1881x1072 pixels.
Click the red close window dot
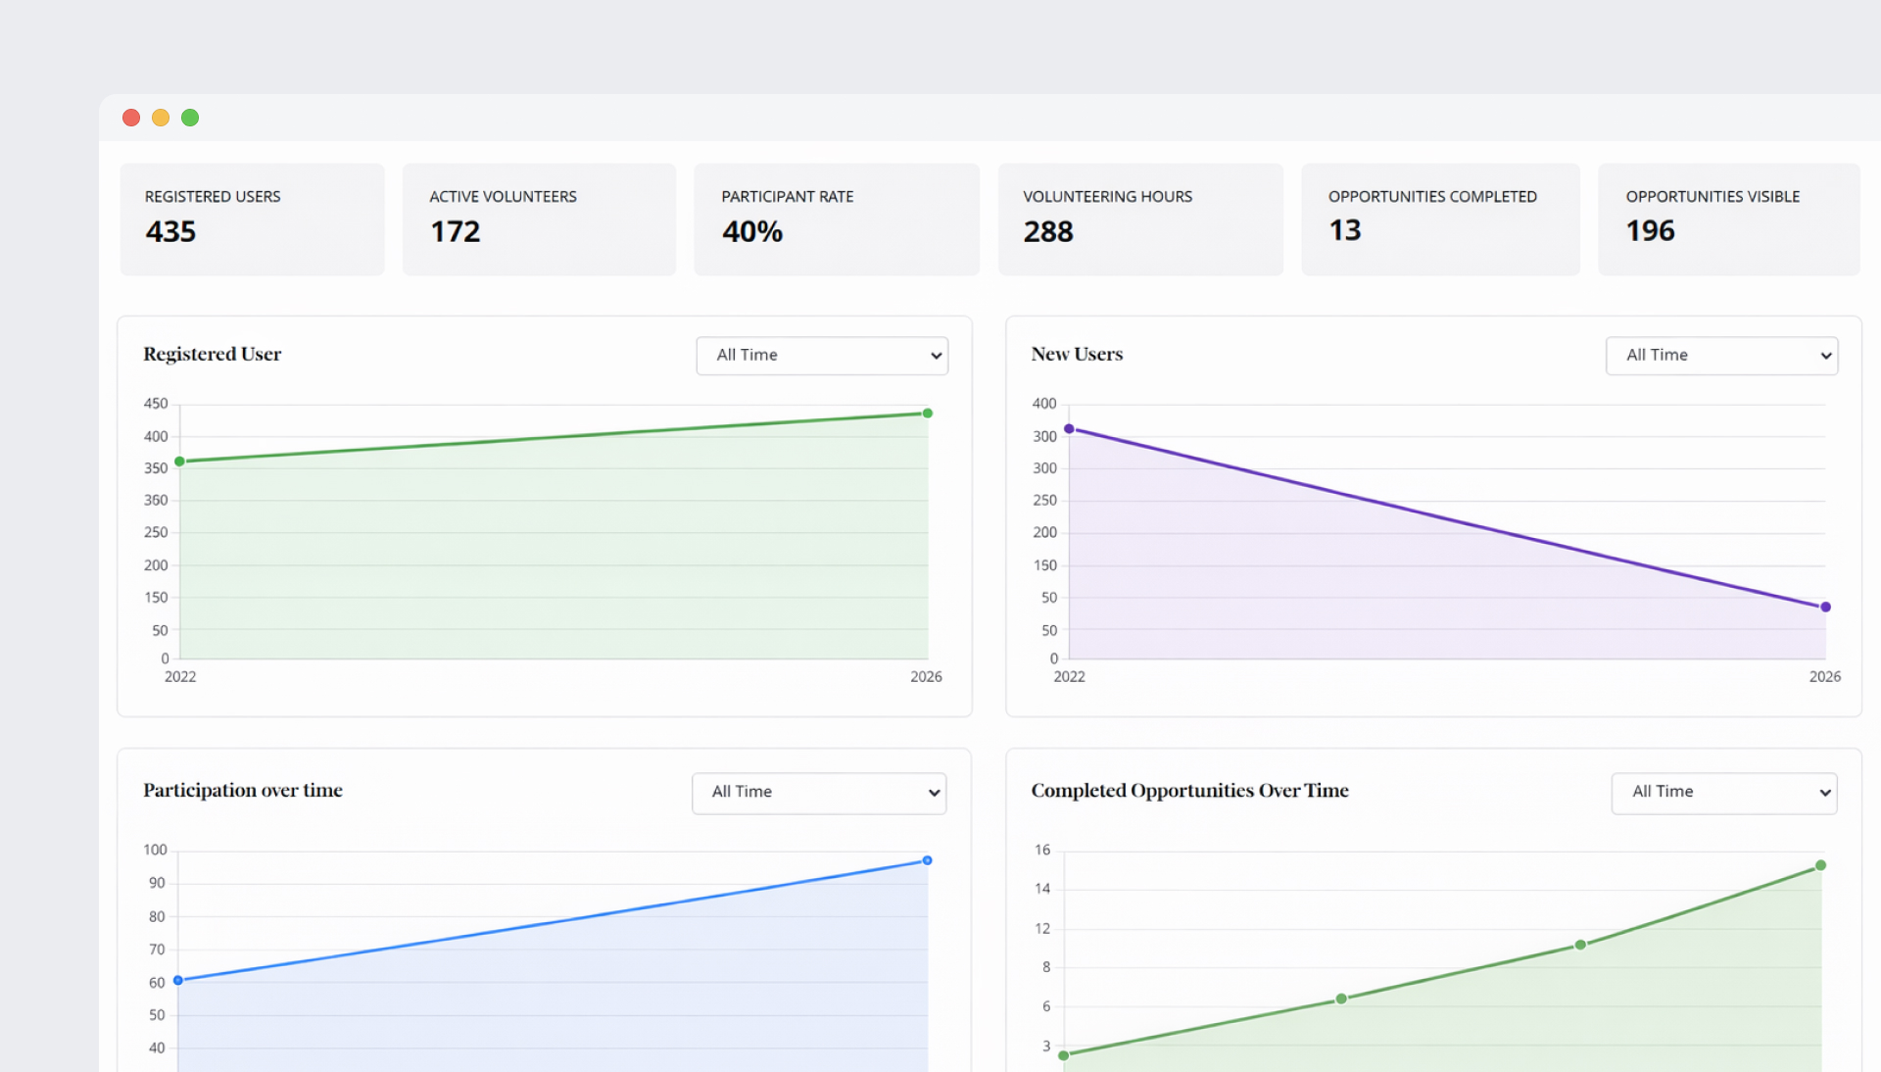(x=131, y=118)
